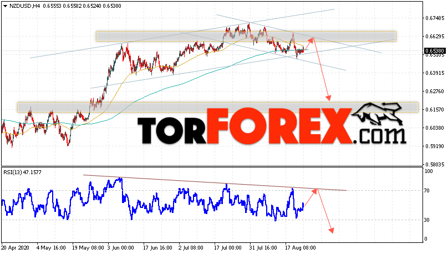Click the 0.59190 price axis label

pyautogui.click(x=435, y=146)
